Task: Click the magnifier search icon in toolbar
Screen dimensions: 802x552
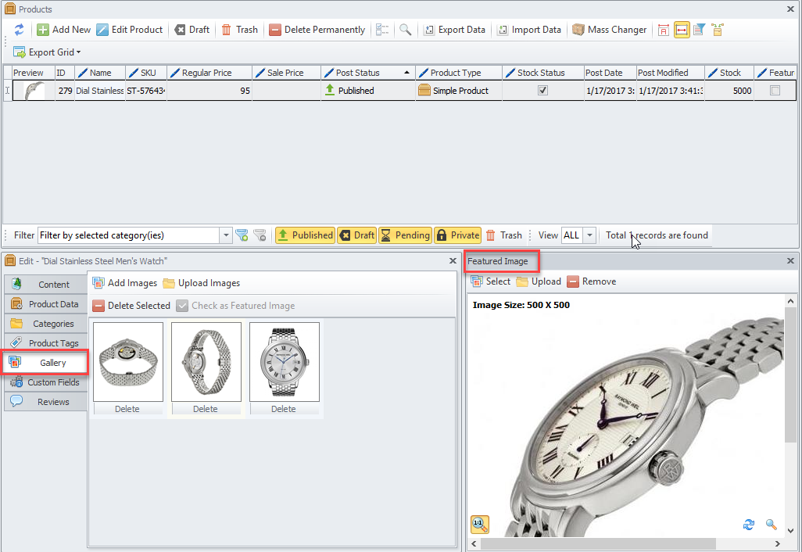Action: 405,30
